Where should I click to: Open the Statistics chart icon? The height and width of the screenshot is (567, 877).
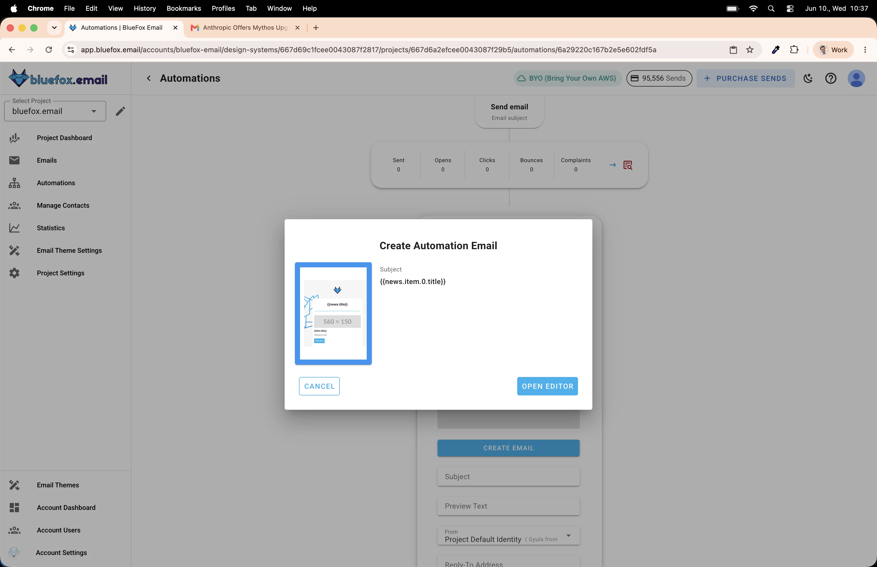(14, 228)
